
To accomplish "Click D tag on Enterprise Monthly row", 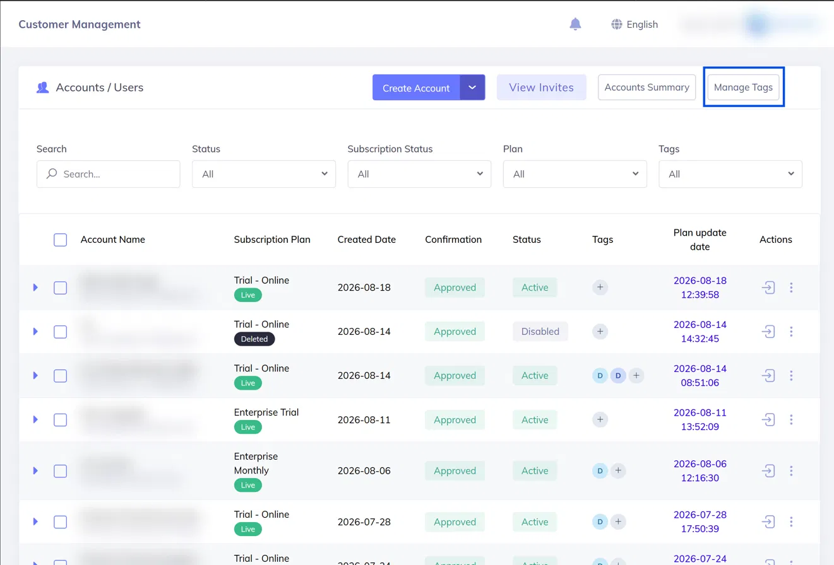I will [600, 470].
